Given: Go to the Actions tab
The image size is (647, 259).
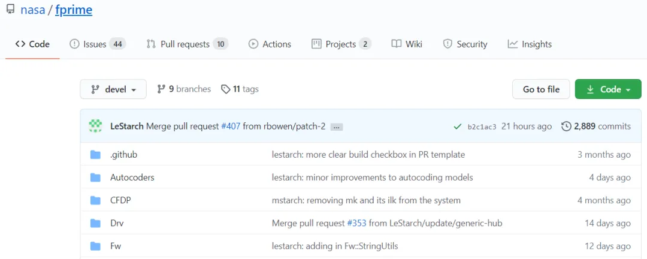Looking at the screenshot, I should pyautogui.click(x=270, y=44).
